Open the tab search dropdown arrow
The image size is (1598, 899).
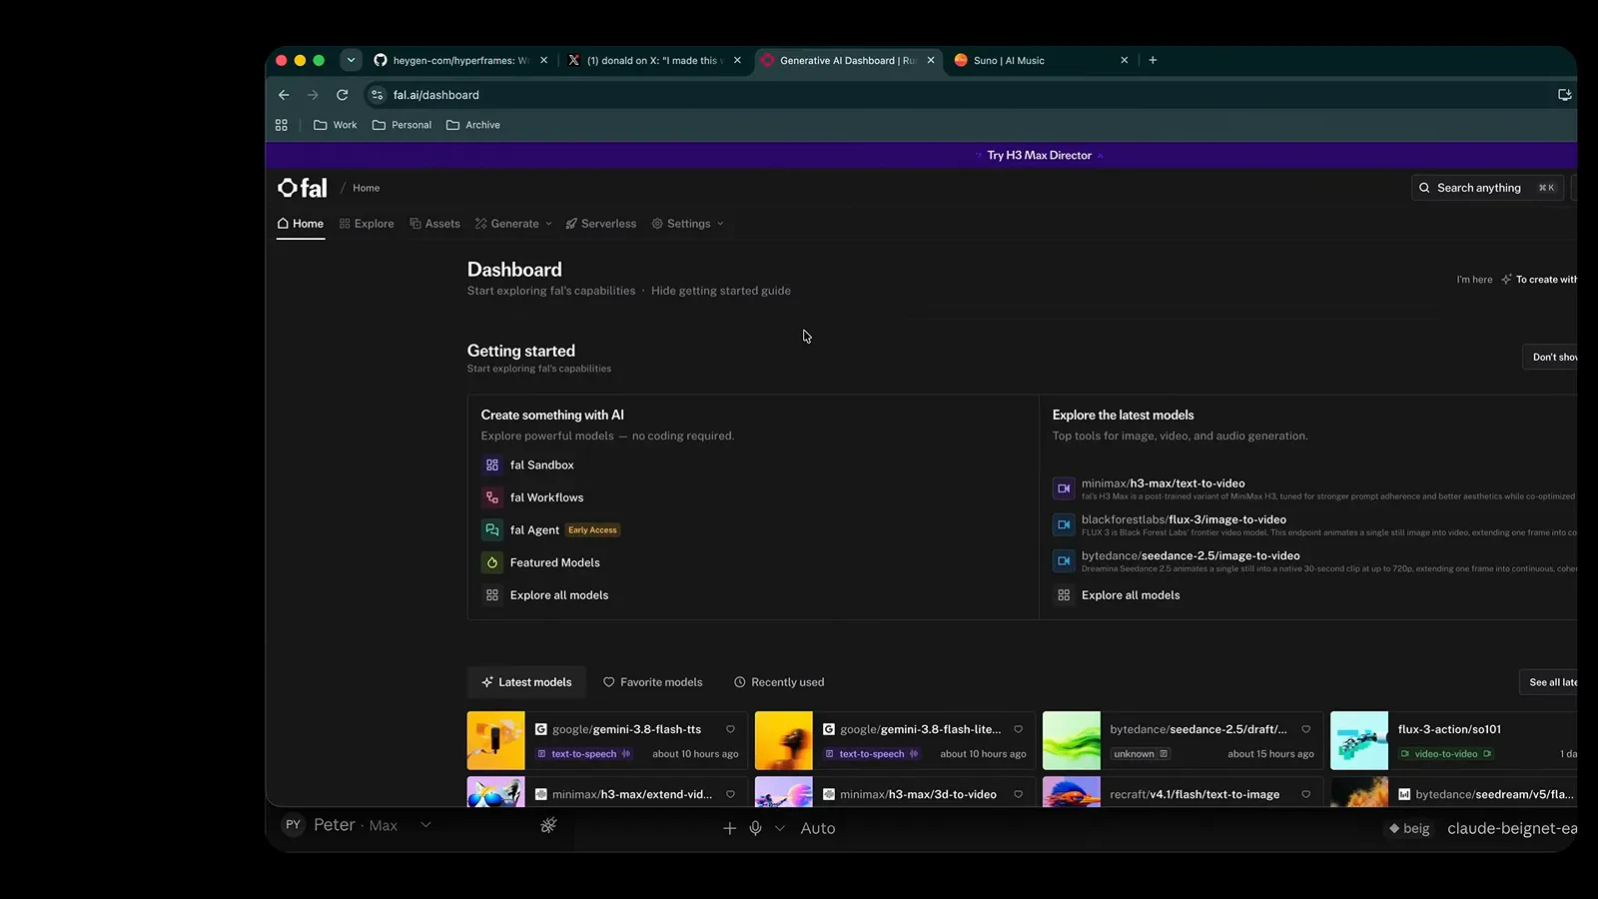[351, 60]
